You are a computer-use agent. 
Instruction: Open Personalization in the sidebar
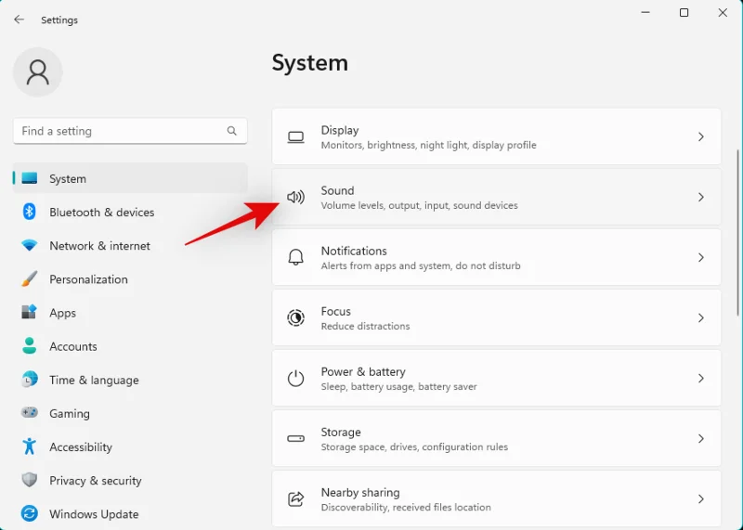tap(88, 279)
